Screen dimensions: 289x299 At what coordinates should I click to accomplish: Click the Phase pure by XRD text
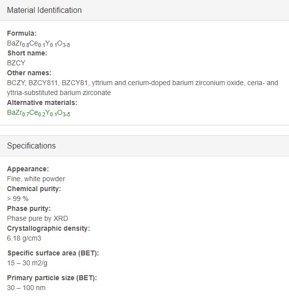[38, 218]
